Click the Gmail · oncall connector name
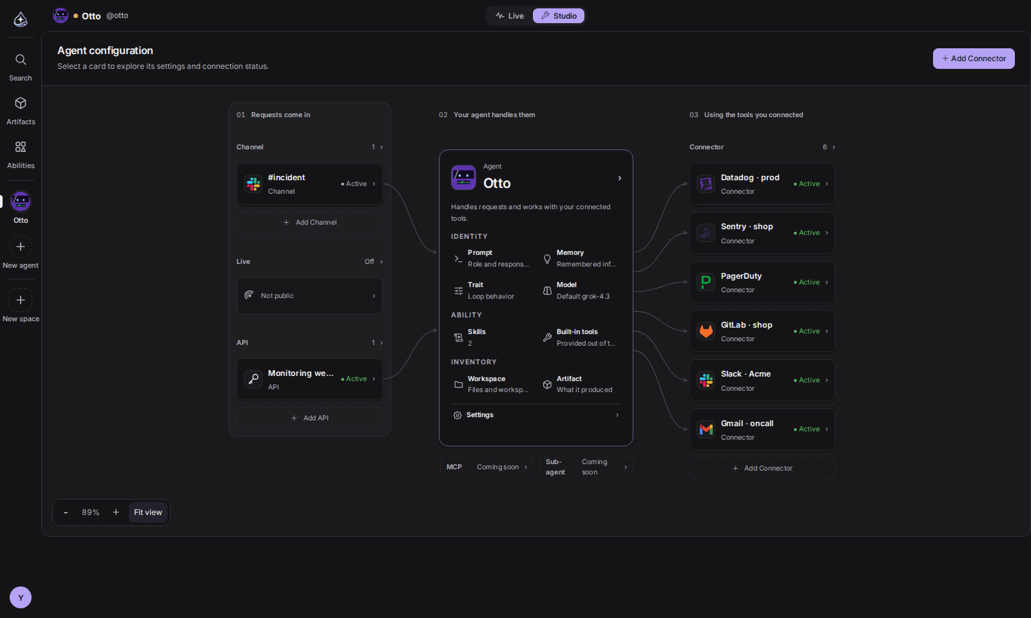Image resolution: width=1031 pixels, height=618 pixels. pos(747,424)
